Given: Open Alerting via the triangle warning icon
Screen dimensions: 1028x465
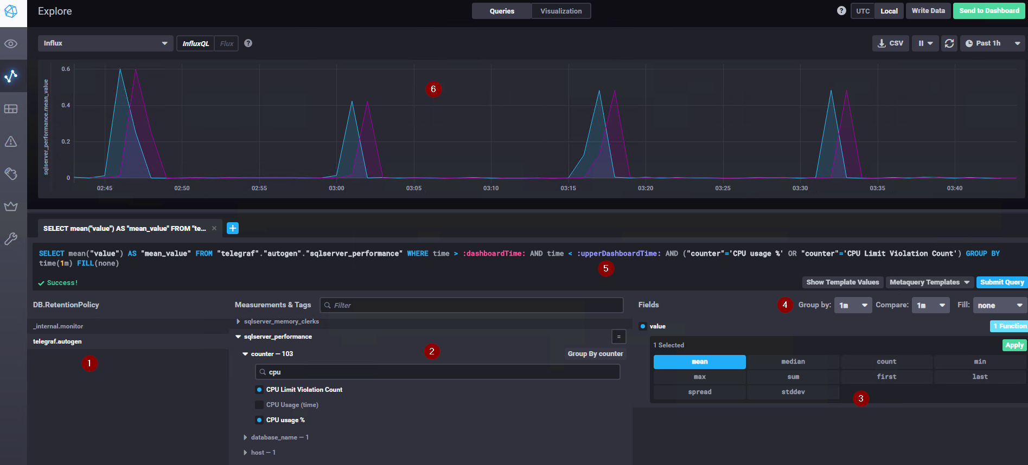Looking at the screenshot, I should point(11,141).
